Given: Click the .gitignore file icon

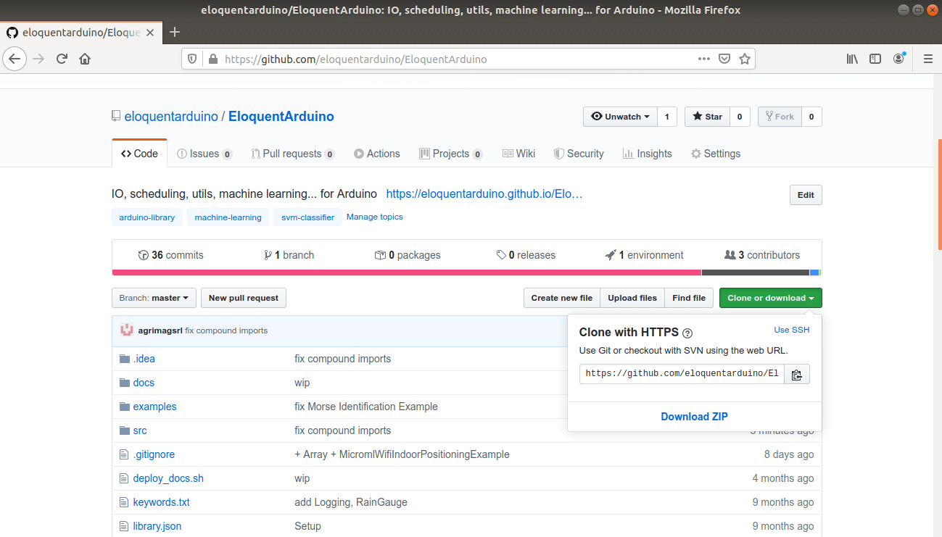Looking at the screenshot, I should coord(123,454).
